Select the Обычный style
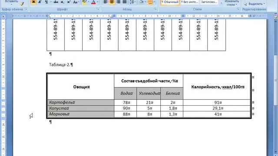 (x=170, y=2)
